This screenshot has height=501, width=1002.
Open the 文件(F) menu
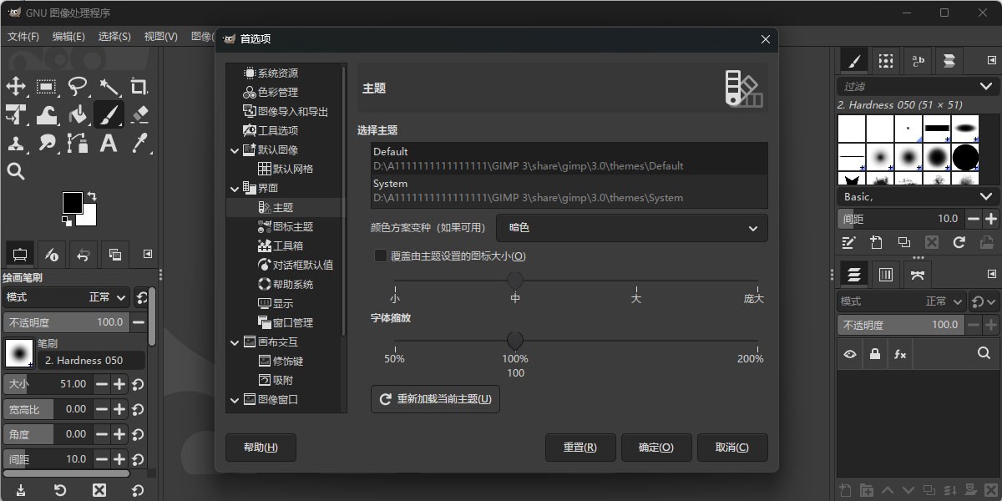pyautogui.click(x=23, y=36)
